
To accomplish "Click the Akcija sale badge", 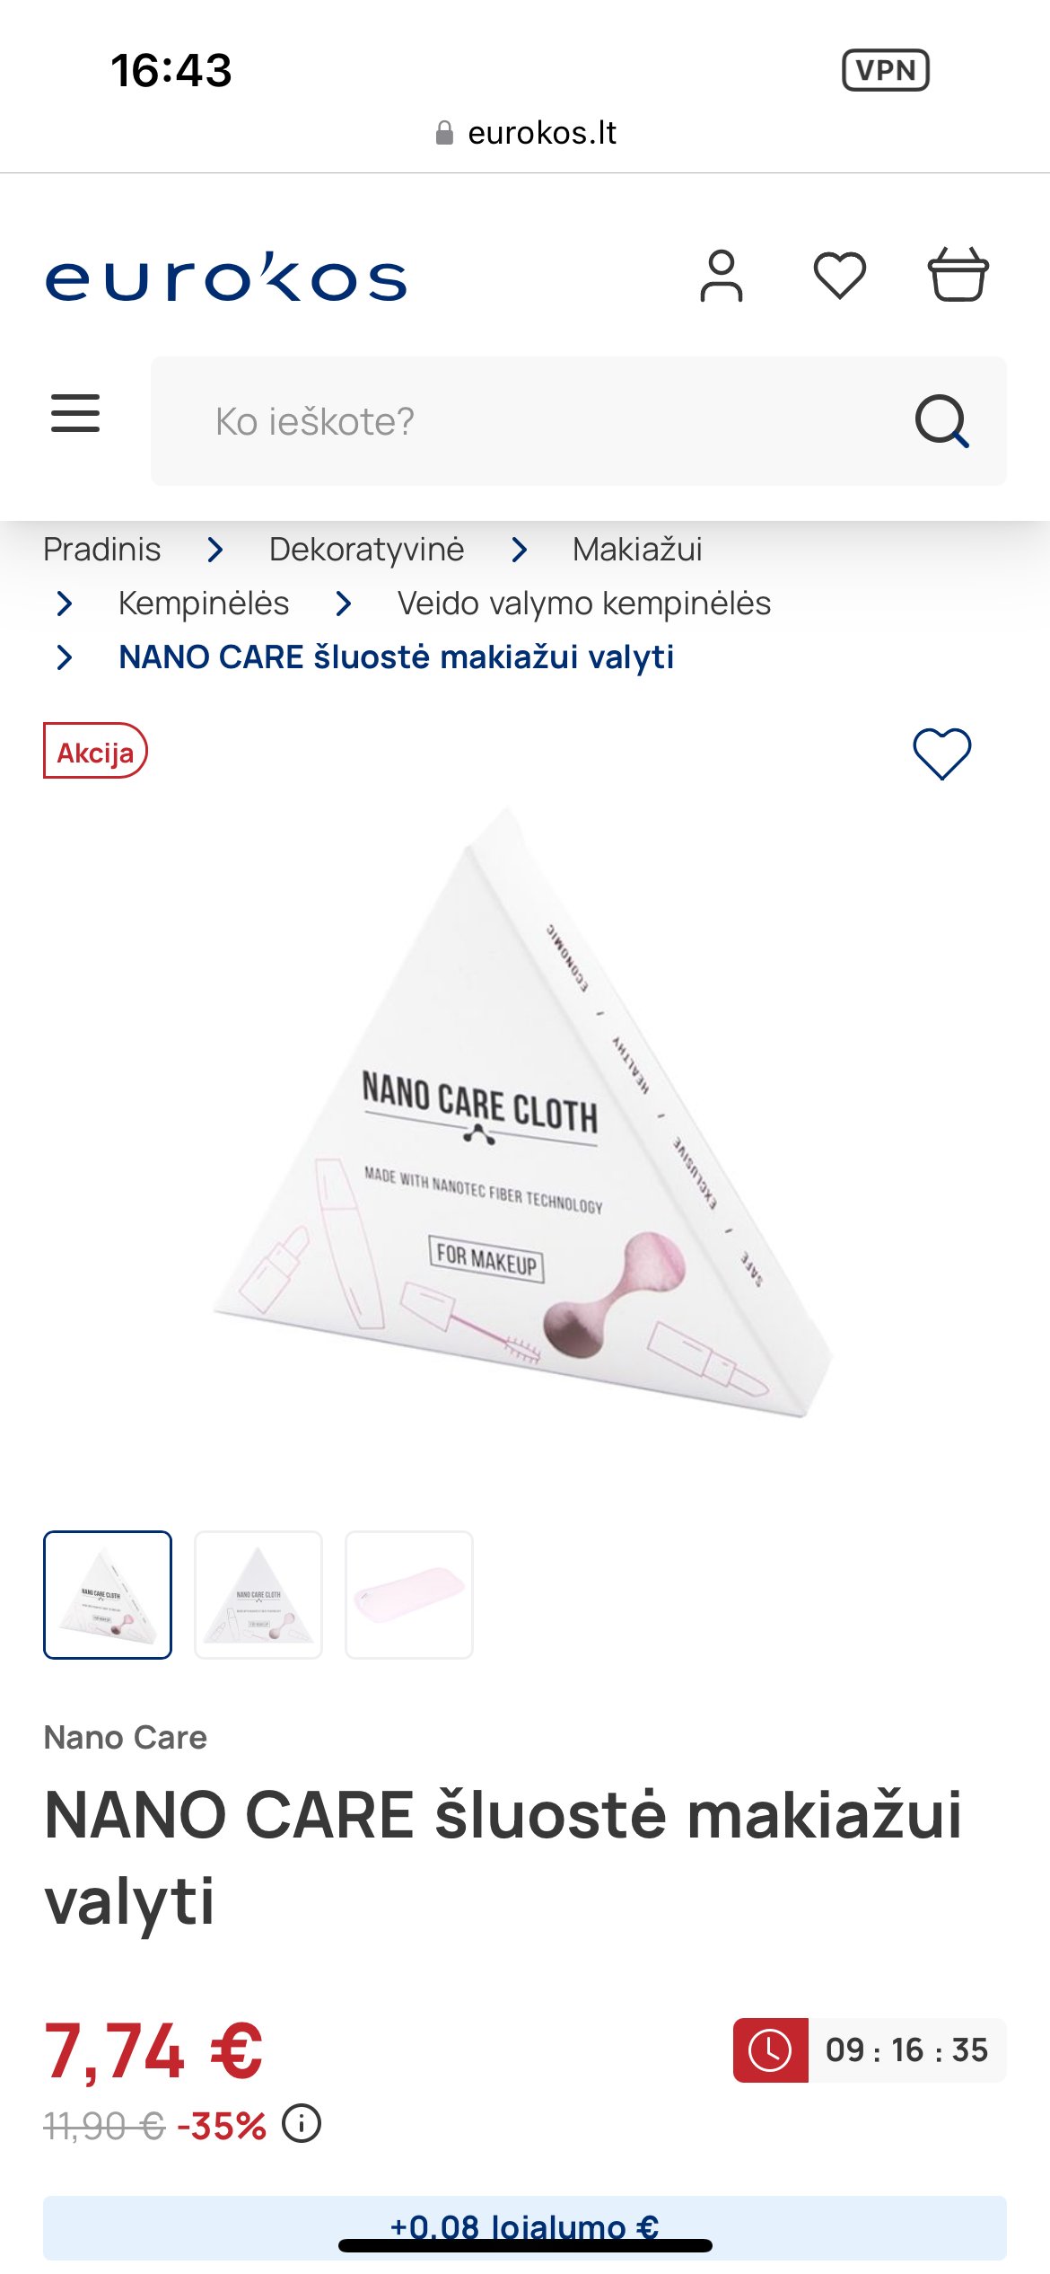I will coord(95,751).
